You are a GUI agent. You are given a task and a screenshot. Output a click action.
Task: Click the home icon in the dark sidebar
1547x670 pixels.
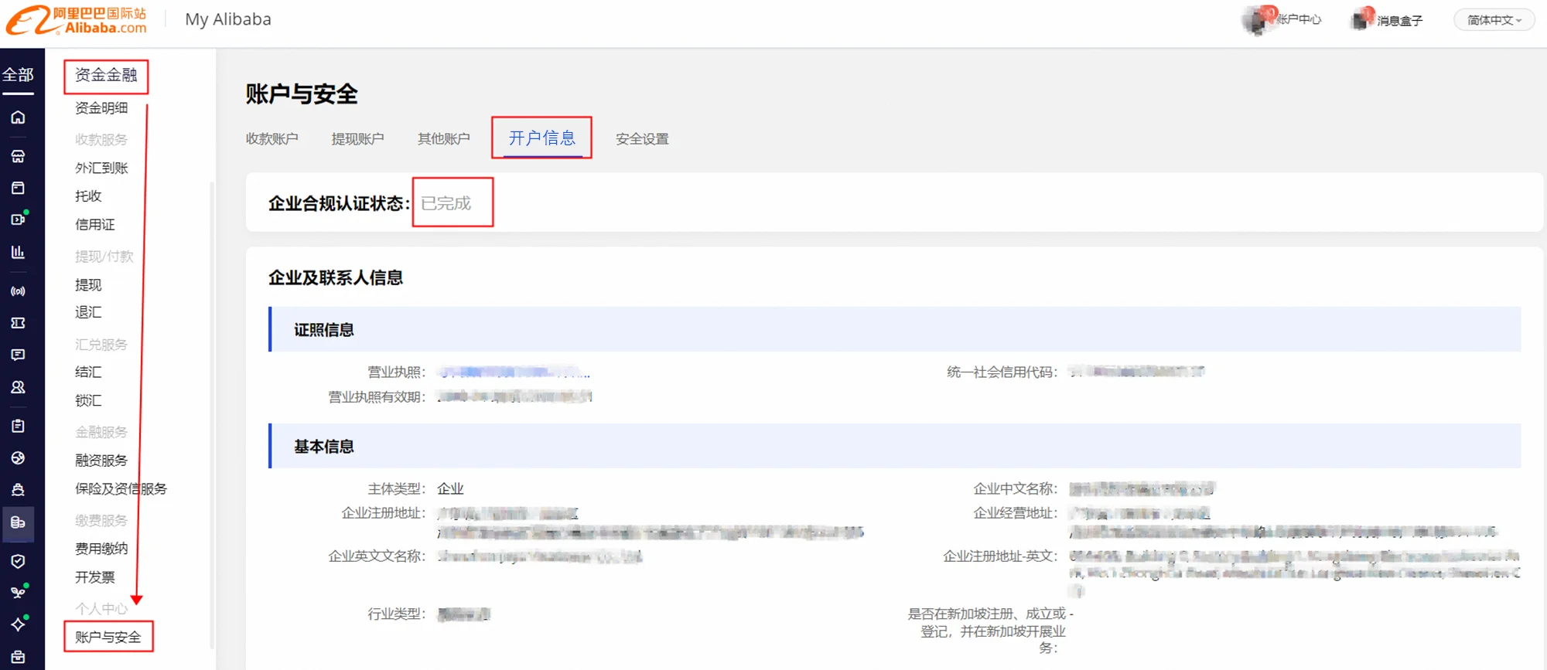(18, 117)
